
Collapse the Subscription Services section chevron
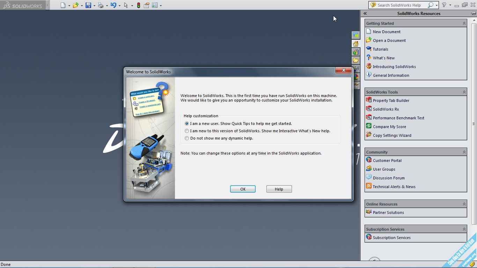point(464,229)
